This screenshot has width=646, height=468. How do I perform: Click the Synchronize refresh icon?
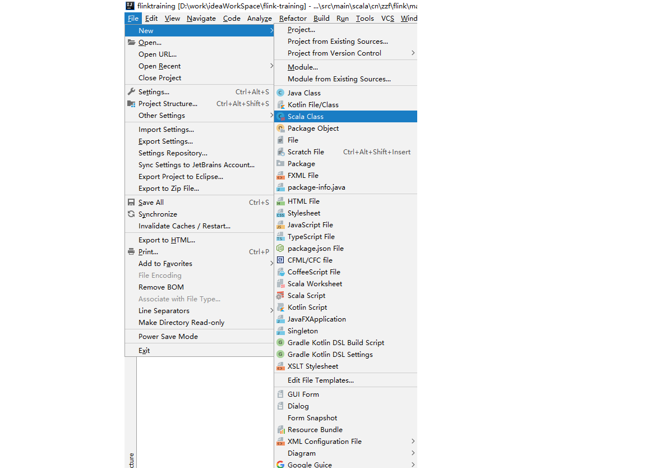coord(131,214)
